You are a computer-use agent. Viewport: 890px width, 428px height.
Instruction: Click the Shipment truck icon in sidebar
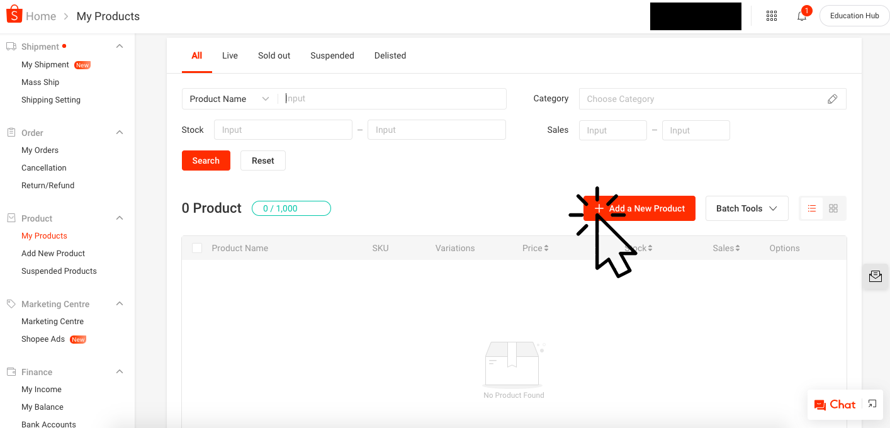[x=9, y=45]
